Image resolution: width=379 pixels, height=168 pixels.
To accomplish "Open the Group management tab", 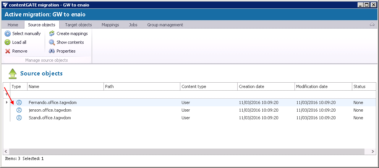I will pos(165,25).
